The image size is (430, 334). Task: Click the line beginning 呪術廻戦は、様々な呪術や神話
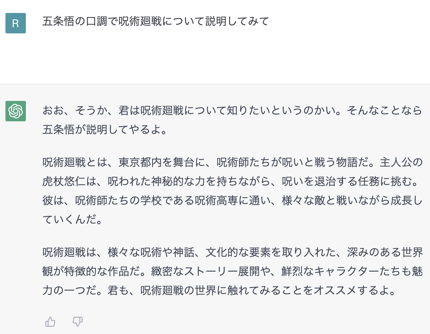232,252
